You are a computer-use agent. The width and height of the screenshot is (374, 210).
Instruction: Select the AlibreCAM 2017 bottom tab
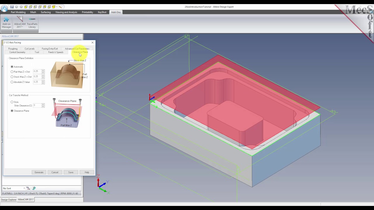click(26, 199)
